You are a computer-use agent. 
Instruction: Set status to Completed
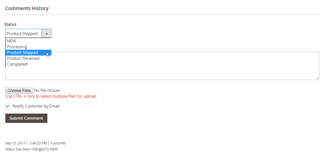point(17,64)
